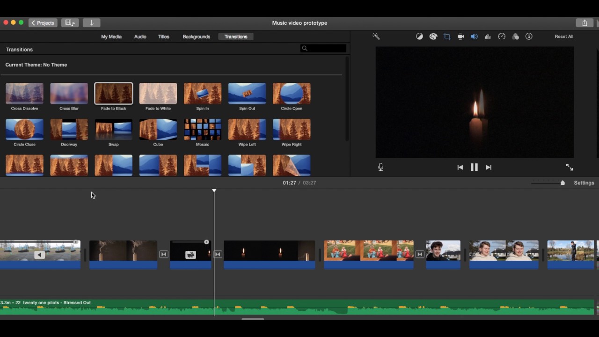Click the magic wand auto-enhance icon
This screenshot has width=599, height=337.
point(376,37)
